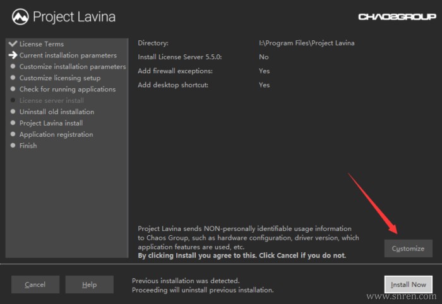
Task: Click the No value for license server
Action: (x=264, y=57)
